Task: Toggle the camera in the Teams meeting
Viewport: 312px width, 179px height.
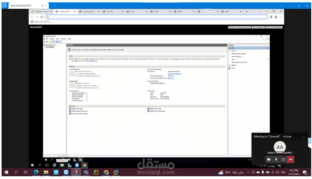Action: coord(269,159)
